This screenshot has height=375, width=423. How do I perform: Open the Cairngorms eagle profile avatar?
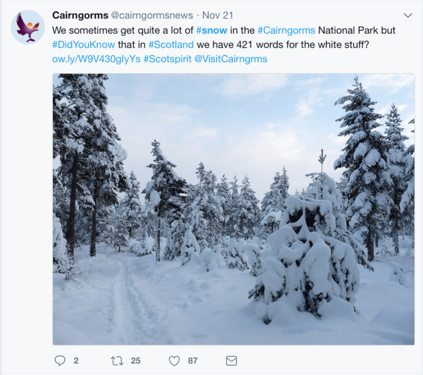tap(28, 27)
